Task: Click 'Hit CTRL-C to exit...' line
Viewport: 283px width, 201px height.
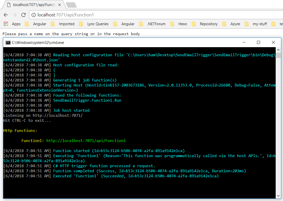Action: (27, 120)
